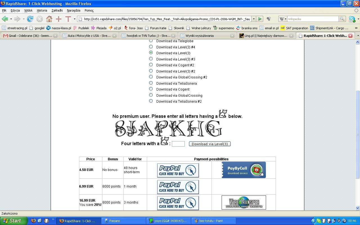Click the Download via Level(3) button
Screen dimensions: 360x225
(x=210, y=144)
